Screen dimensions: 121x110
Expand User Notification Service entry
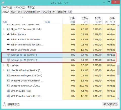coord(4,70)
